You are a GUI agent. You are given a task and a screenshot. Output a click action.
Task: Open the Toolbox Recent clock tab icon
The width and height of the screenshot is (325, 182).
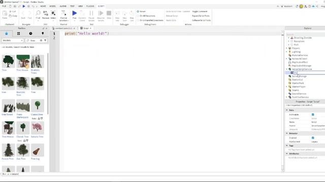30,33
